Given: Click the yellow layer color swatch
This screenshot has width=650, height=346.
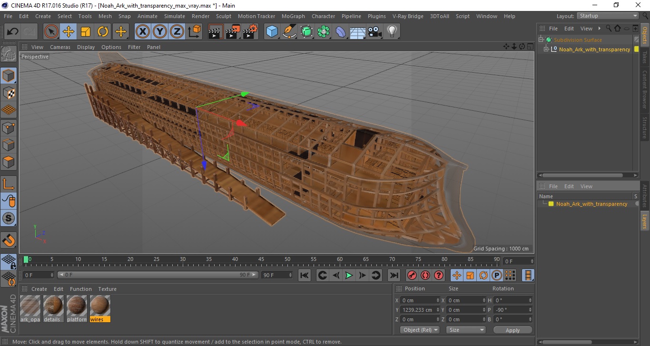Looking at the screenshot, I should coord(551,204).
